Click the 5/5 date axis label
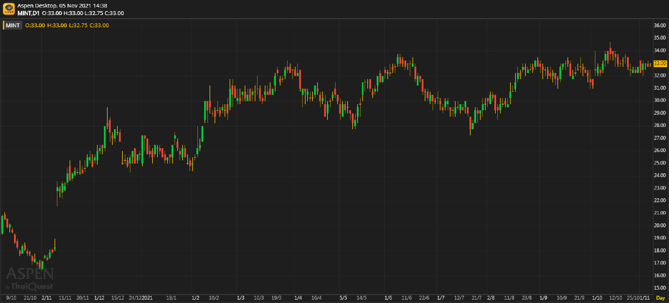 [x=343, y=299]
